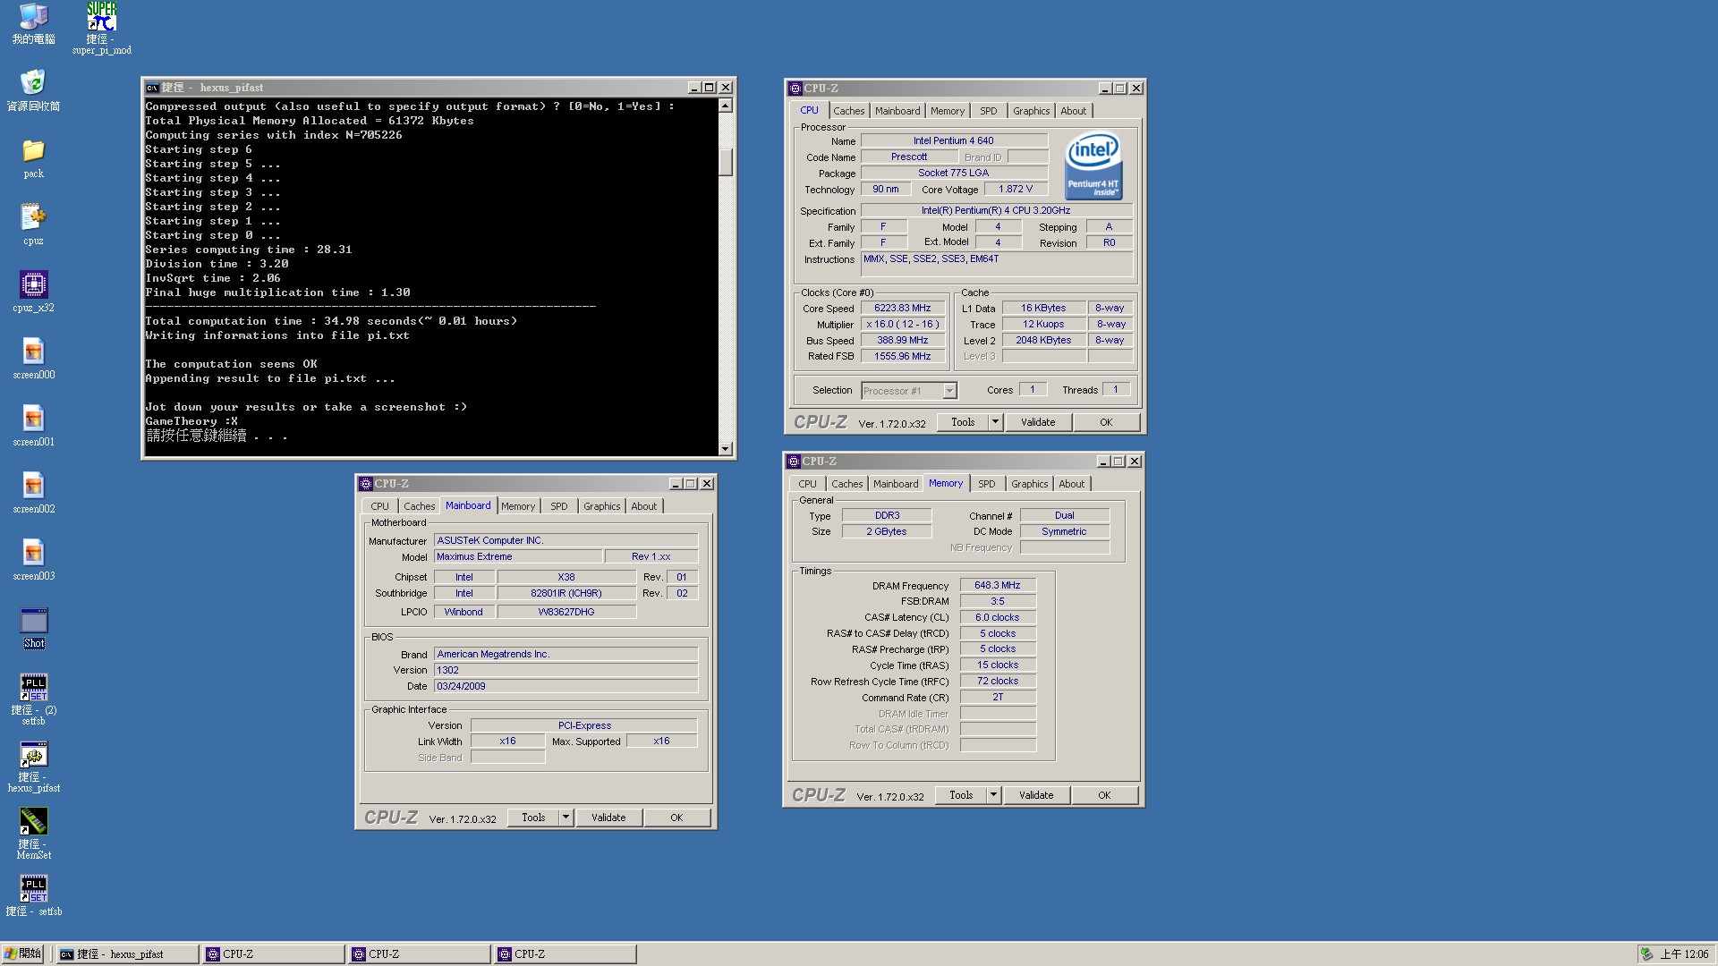The image size is (1718, 966).
Task: Click Tools button in Memory window
Action: 961,795
